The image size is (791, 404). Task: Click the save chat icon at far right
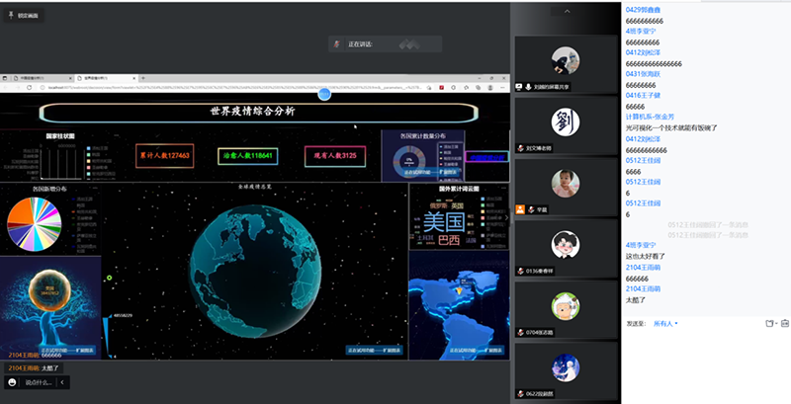[x=786, y=323]
